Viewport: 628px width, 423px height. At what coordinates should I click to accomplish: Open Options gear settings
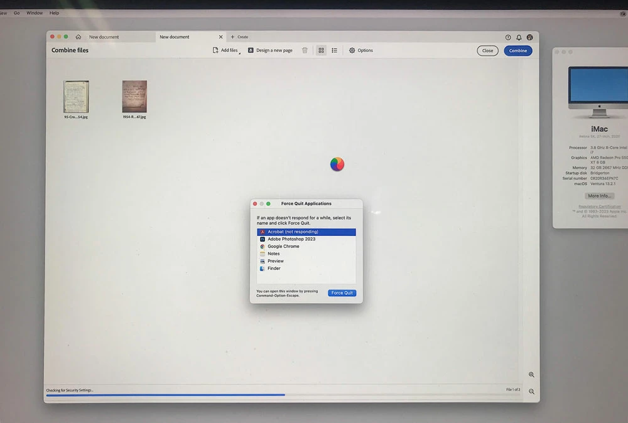click(x=361, y=50)
